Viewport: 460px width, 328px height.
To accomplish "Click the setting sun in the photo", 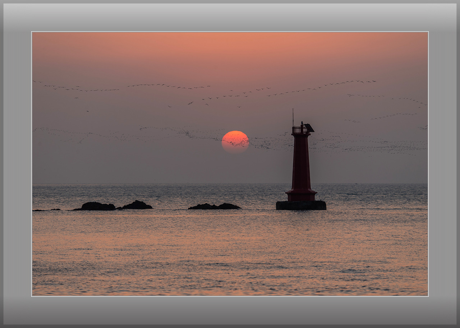I will (x=235, y=142).
